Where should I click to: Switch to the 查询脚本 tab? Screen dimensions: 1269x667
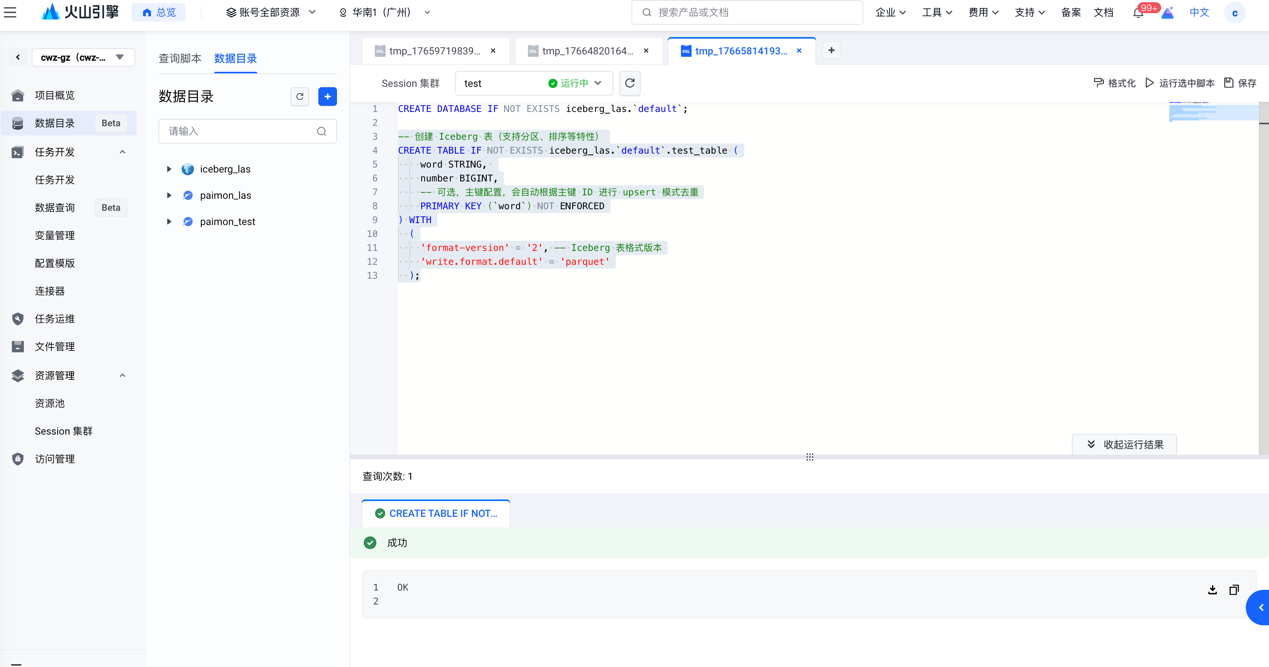point(180,59)
